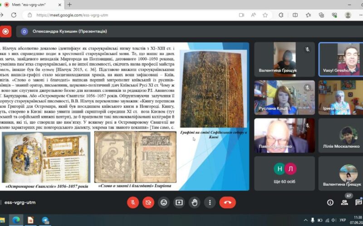Open Telegram from the taskbar
This screenshot has height=226, width=363.
pos(45,221)
